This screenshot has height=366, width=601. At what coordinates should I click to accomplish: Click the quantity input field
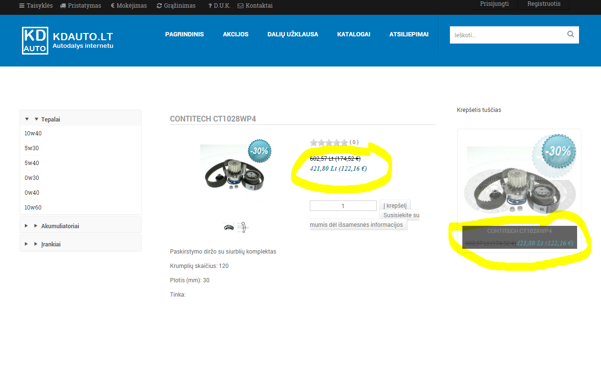[343, 206]
